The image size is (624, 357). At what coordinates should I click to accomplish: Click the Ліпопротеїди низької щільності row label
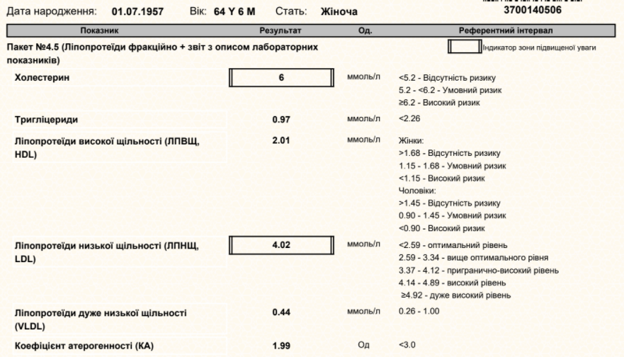(x=107, y=246)
